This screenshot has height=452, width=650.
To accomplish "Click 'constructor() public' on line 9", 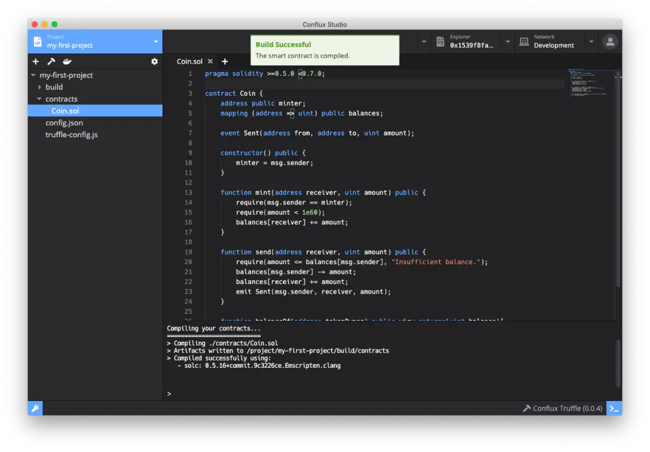I will coord(259,153).
